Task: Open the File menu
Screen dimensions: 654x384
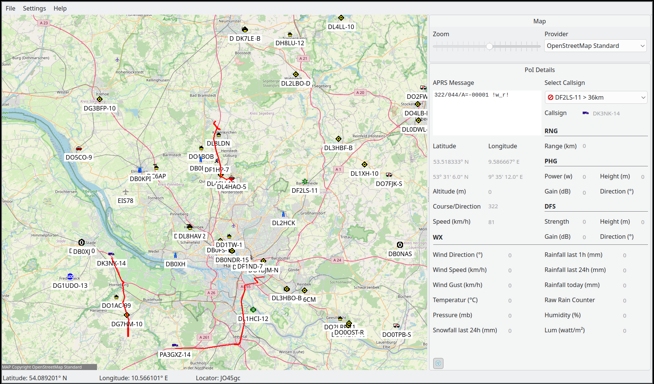Action: tap(11, 8)
